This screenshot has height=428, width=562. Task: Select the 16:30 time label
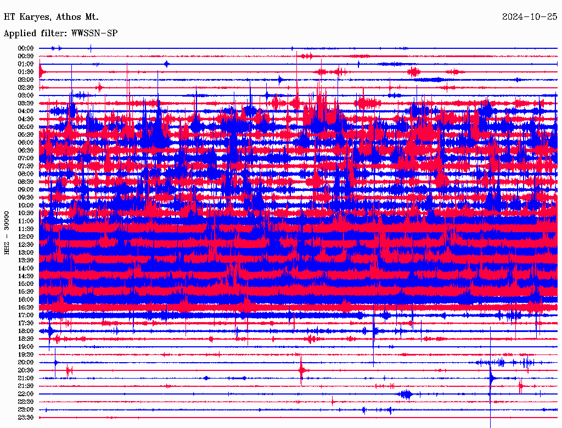pyautogui.click(x=26, y=308)
